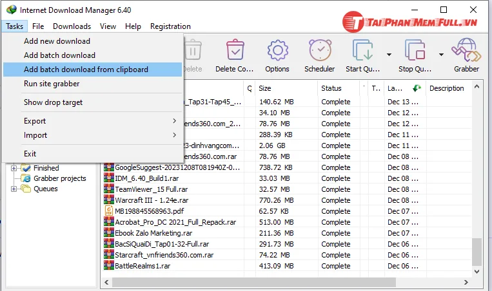Screen dimensions: 492x291
Task: Expand the Finished tree node
Action: 14,168
